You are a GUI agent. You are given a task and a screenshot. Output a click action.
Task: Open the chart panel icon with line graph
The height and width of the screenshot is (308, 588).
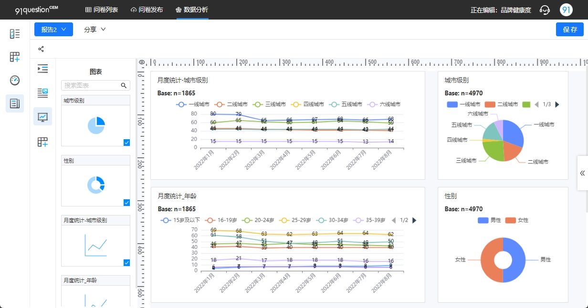click(x=42, y=116)
